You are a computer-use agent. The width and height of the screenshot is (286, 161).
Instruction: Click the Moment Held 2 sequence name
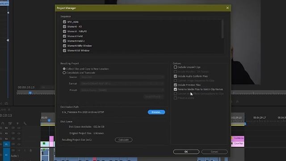(76, 41)
